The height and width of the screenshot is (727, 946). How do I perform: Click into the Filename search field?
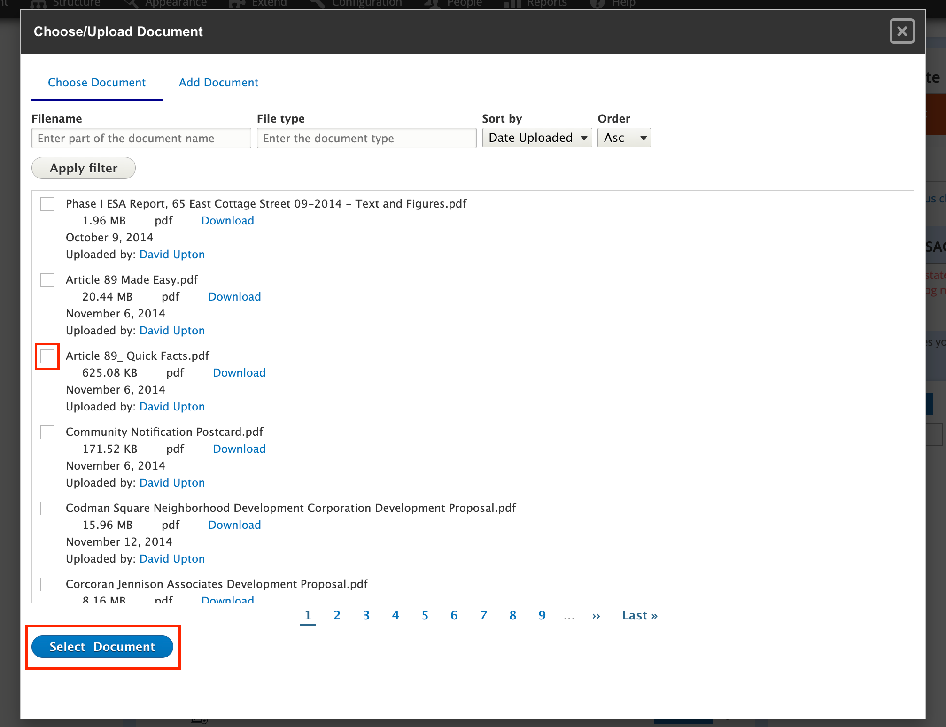pos(141,139)
